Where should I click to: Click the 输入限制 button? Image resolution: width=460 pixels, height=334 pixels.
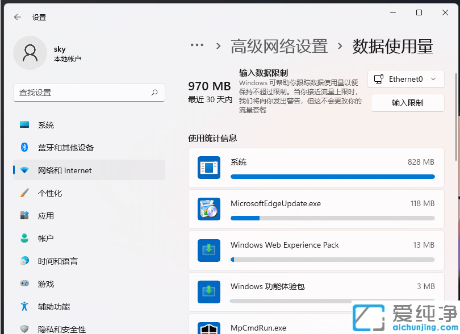407,103
